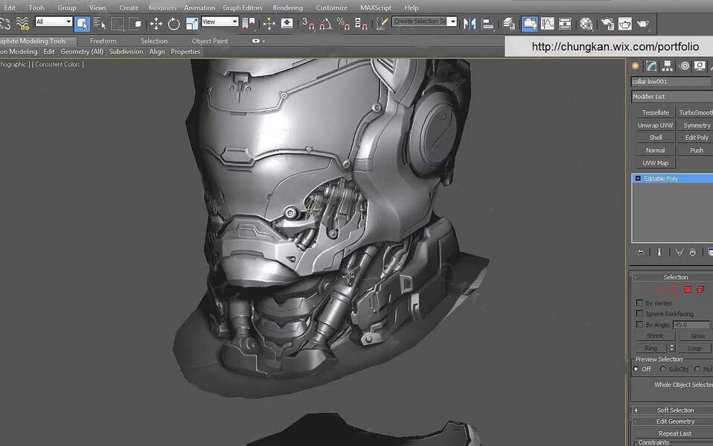713x446 pixels.
Task: Open the Render Setup teapot icon
Action: [x=607, y=24]
